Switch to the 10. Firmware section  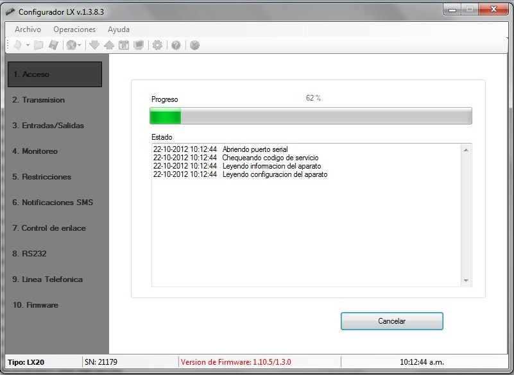click(55, 305)
